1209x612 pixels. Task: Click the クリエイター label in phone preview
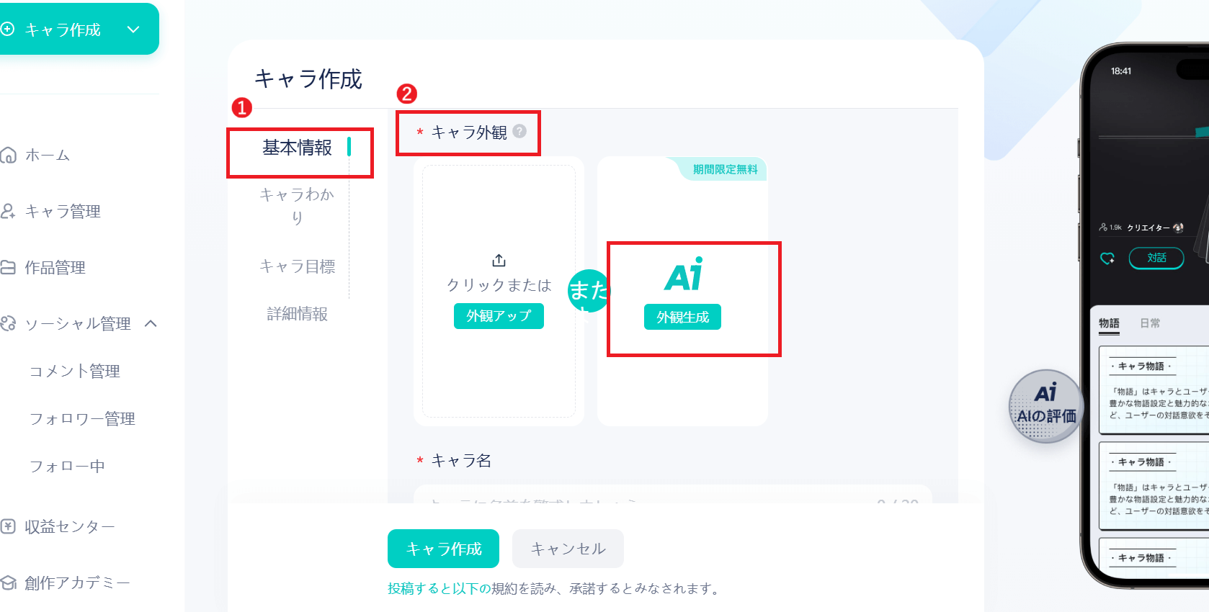1148,228
